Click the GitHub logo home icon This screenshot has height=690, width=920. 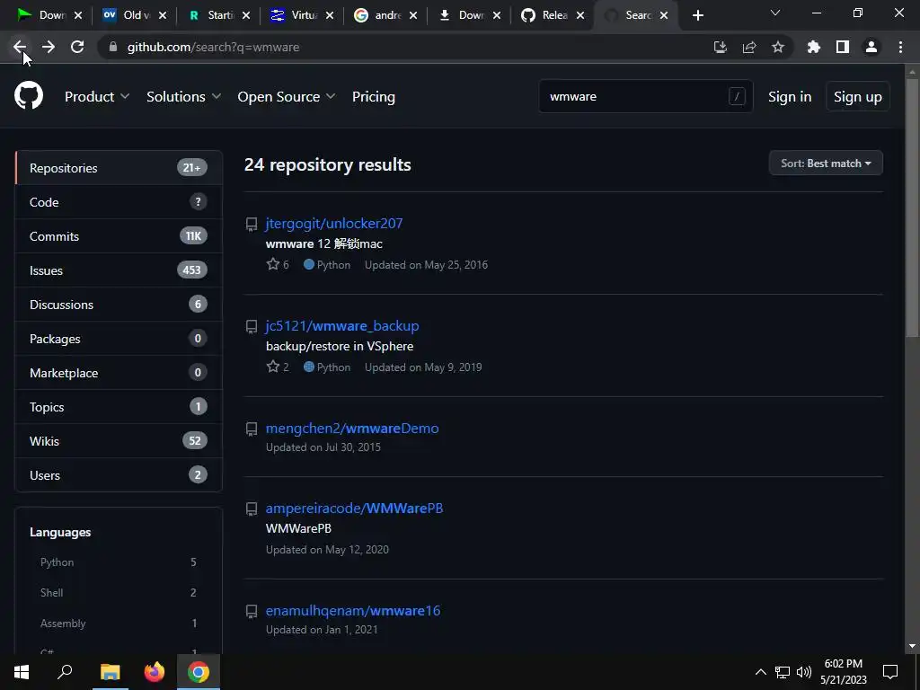click(x=29, y=96)
